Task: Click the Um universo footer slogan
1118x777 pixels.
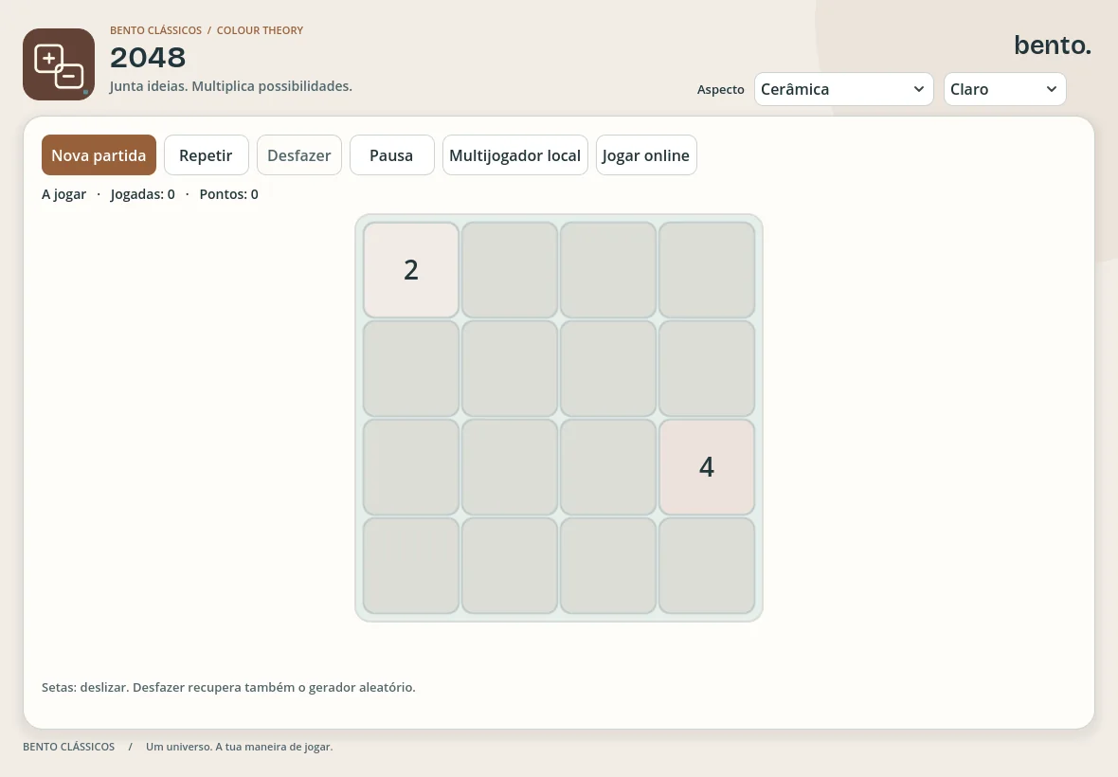Action: coord(239,747)
